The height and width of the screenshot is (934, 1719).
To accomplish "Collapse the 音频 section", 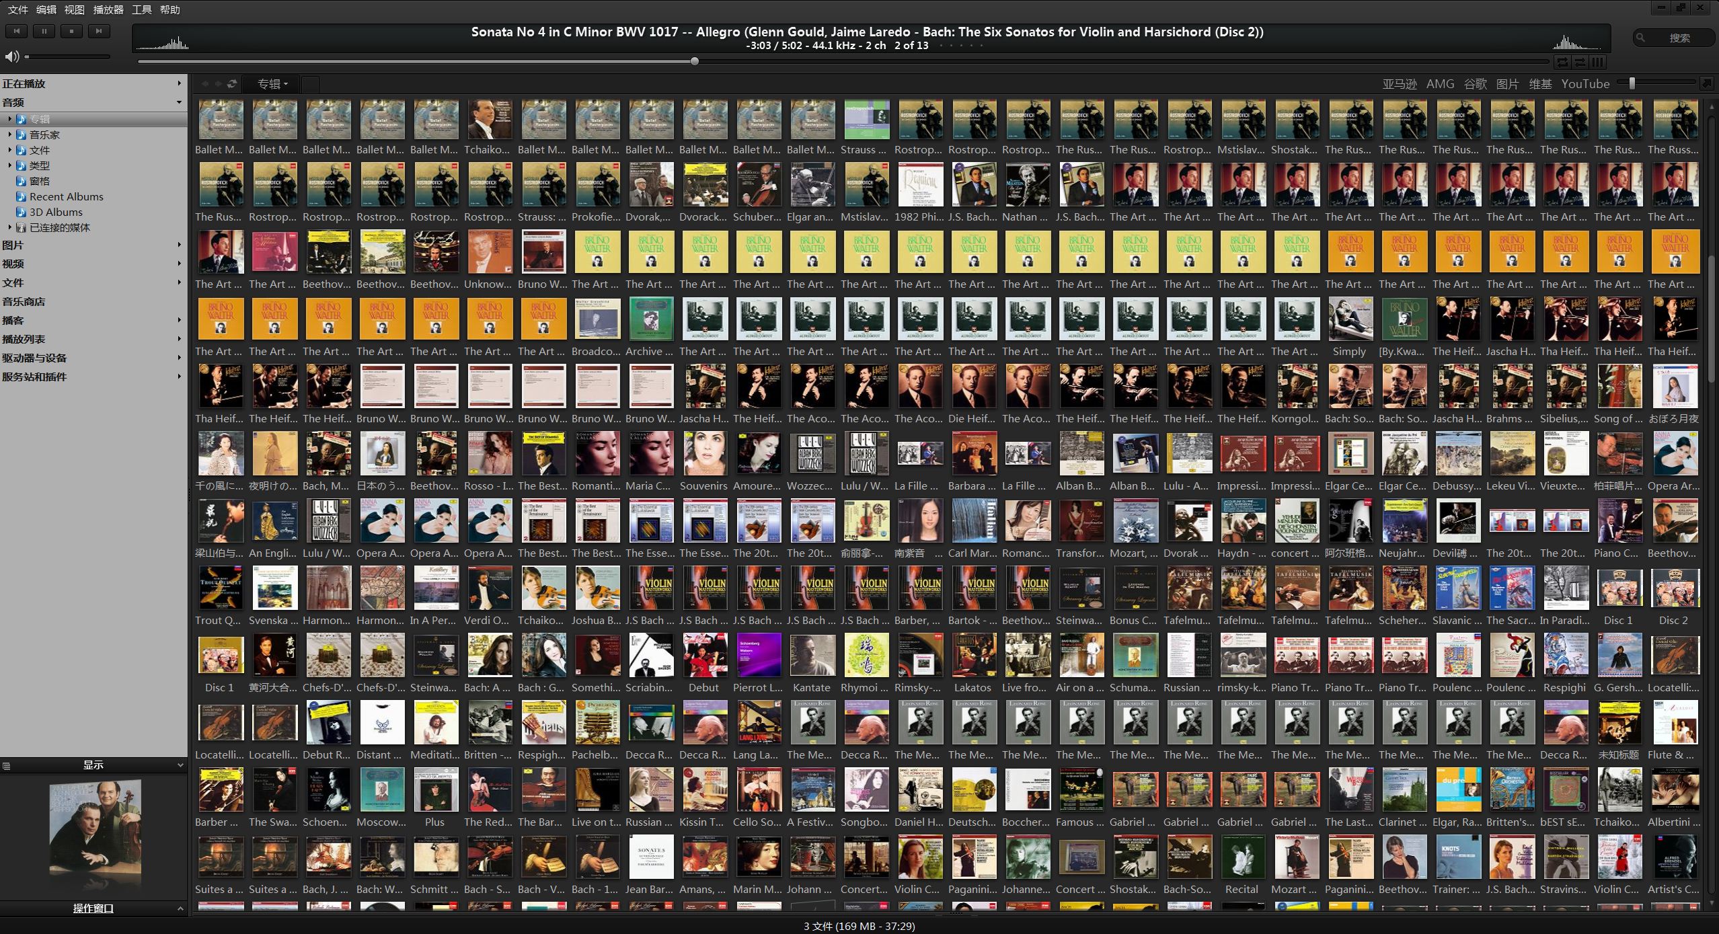I will pyautogui.click(x=93, y=102).
